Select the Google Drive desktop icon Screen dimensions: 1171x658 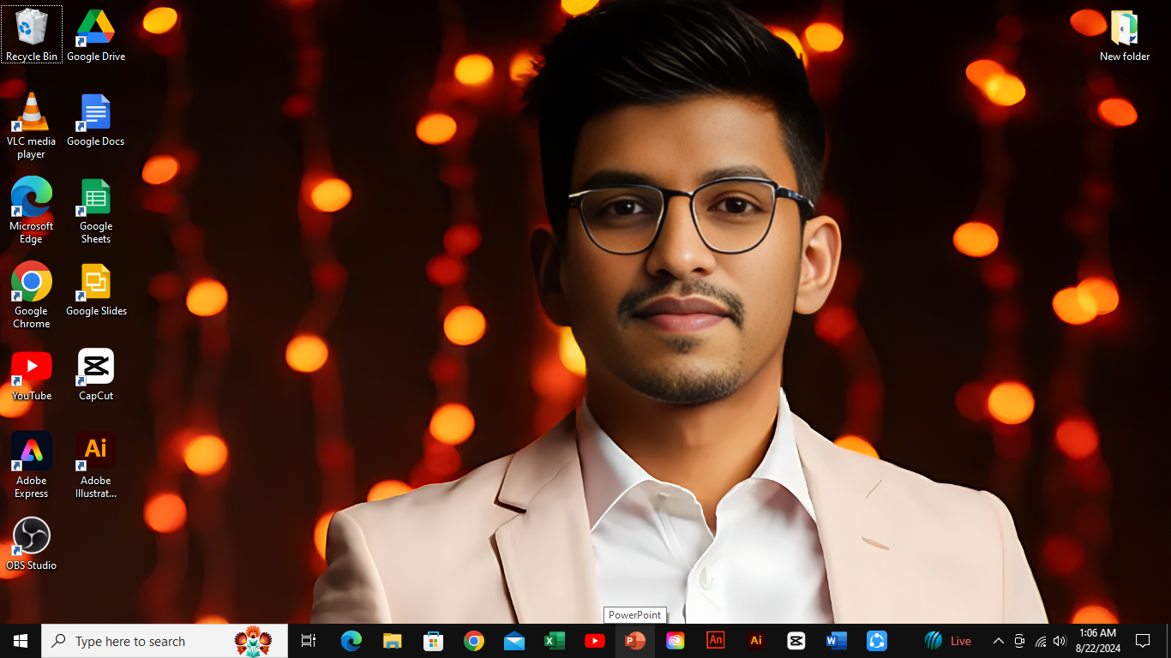96,35
